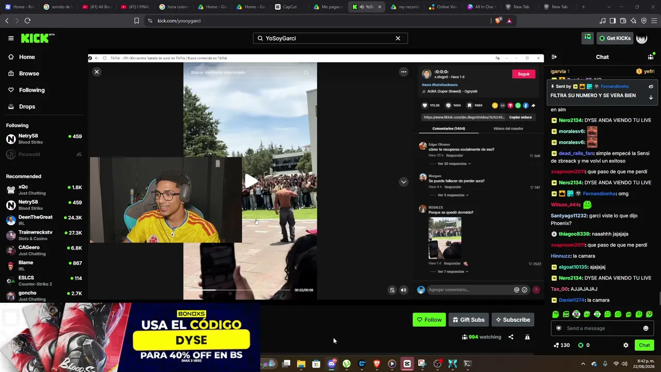The height and width of the screenshot is (372, 661).
Task: Expand Ver 30 respuestas under Edgar's comment
Action: tap(454, 164)
